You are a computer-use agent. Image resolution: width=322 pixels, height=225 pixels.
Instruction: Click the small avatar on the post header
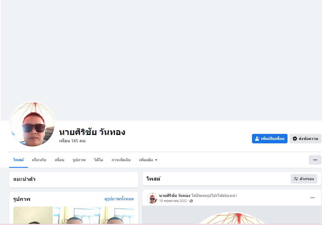click(152, 198)
